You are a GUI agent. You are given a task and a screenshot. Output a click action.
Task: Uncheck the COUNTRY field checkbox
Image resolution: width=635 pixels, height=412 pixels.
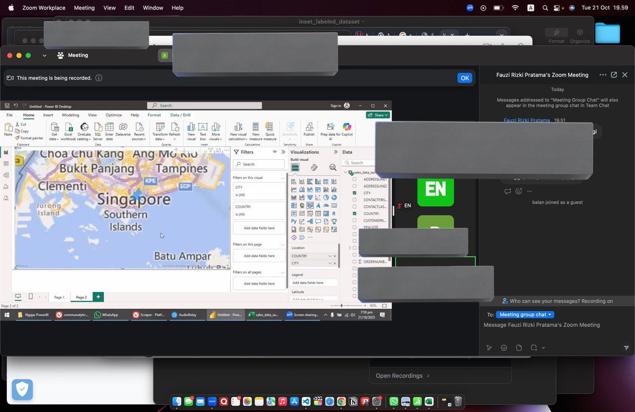point(355,214)
